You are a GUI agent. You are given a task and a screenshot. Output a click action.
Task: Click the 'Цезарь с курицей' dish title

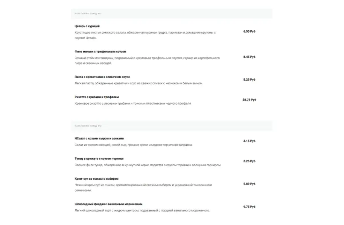tap(87, 26)
